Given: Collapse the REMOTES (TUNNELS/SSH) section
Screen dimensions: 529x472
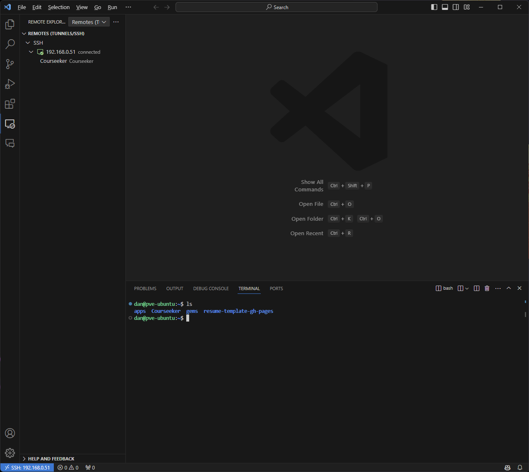Looking at the screenshot, I should pos(24,33).
